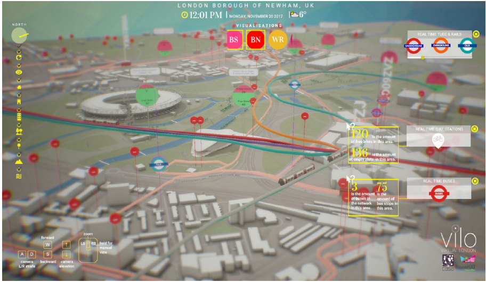Toggle the water waves layer icon
Viewport: 486px width, 282px height.
[19, 177]
